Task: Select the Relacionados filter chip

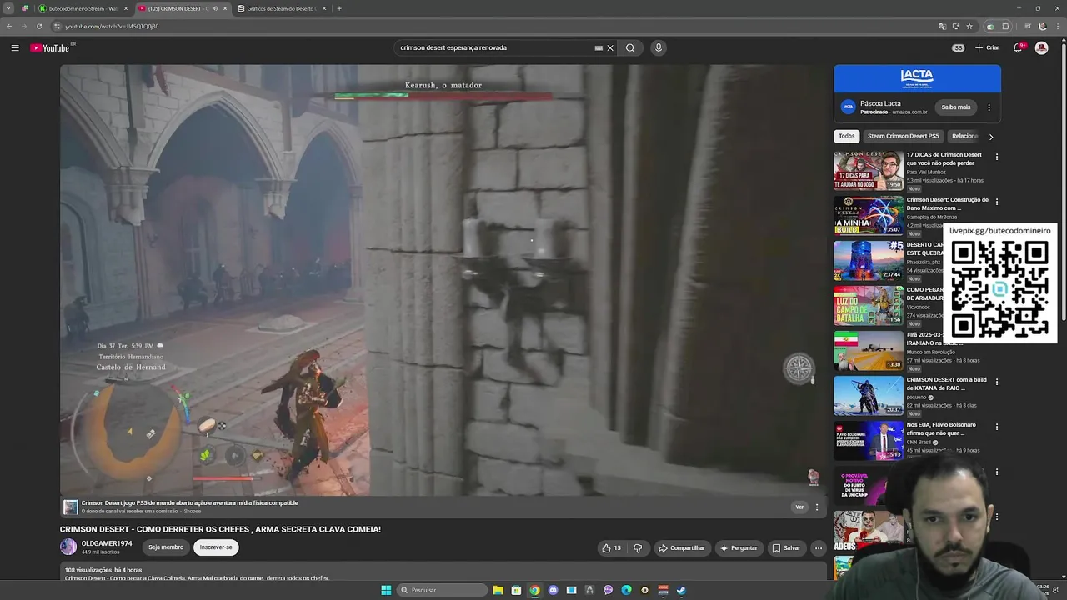Action: pos(965,136)
